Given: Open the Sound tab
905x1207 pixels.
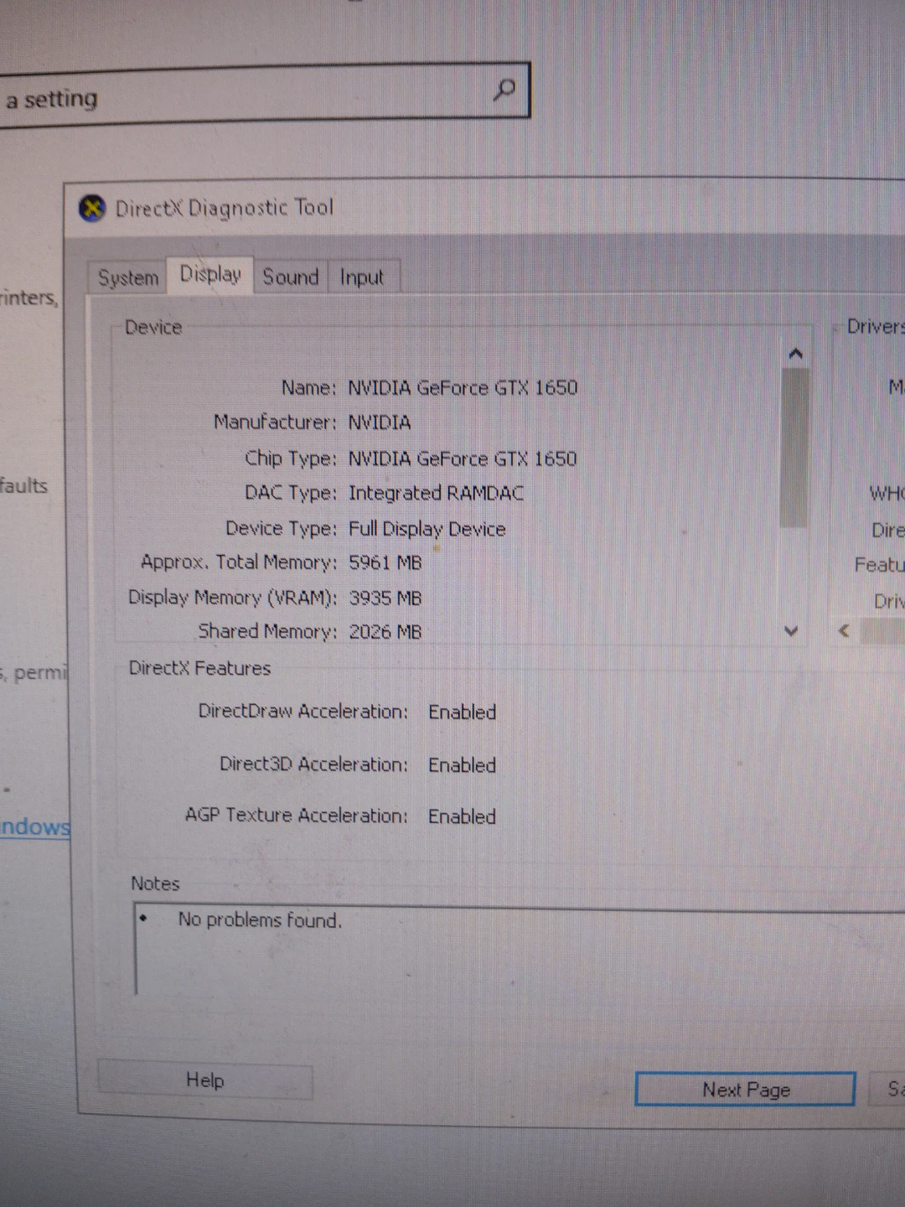Looking at the screenshot, I should click(291, 277).
